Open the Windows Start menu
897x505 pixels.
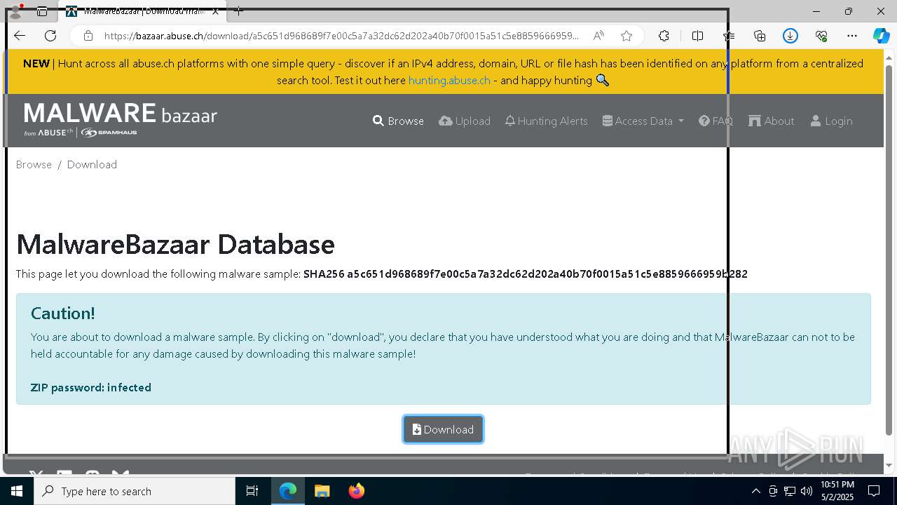tap(17, 491)
